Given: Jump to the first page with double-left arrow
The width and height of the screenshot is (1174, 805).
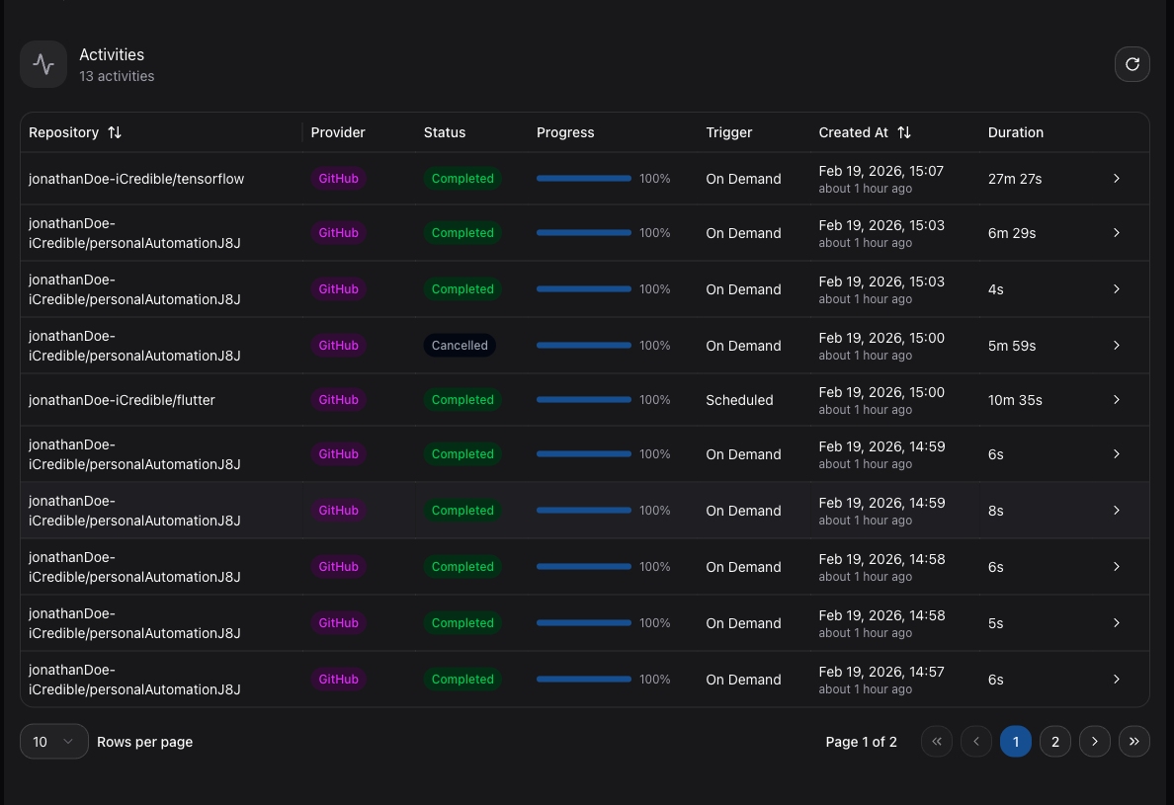Looking at the screenshot, I should [937, 741].
